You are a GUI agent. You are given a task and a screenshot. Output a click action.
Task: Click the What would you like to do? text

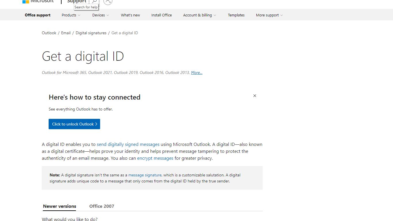(x=70, y=219)
